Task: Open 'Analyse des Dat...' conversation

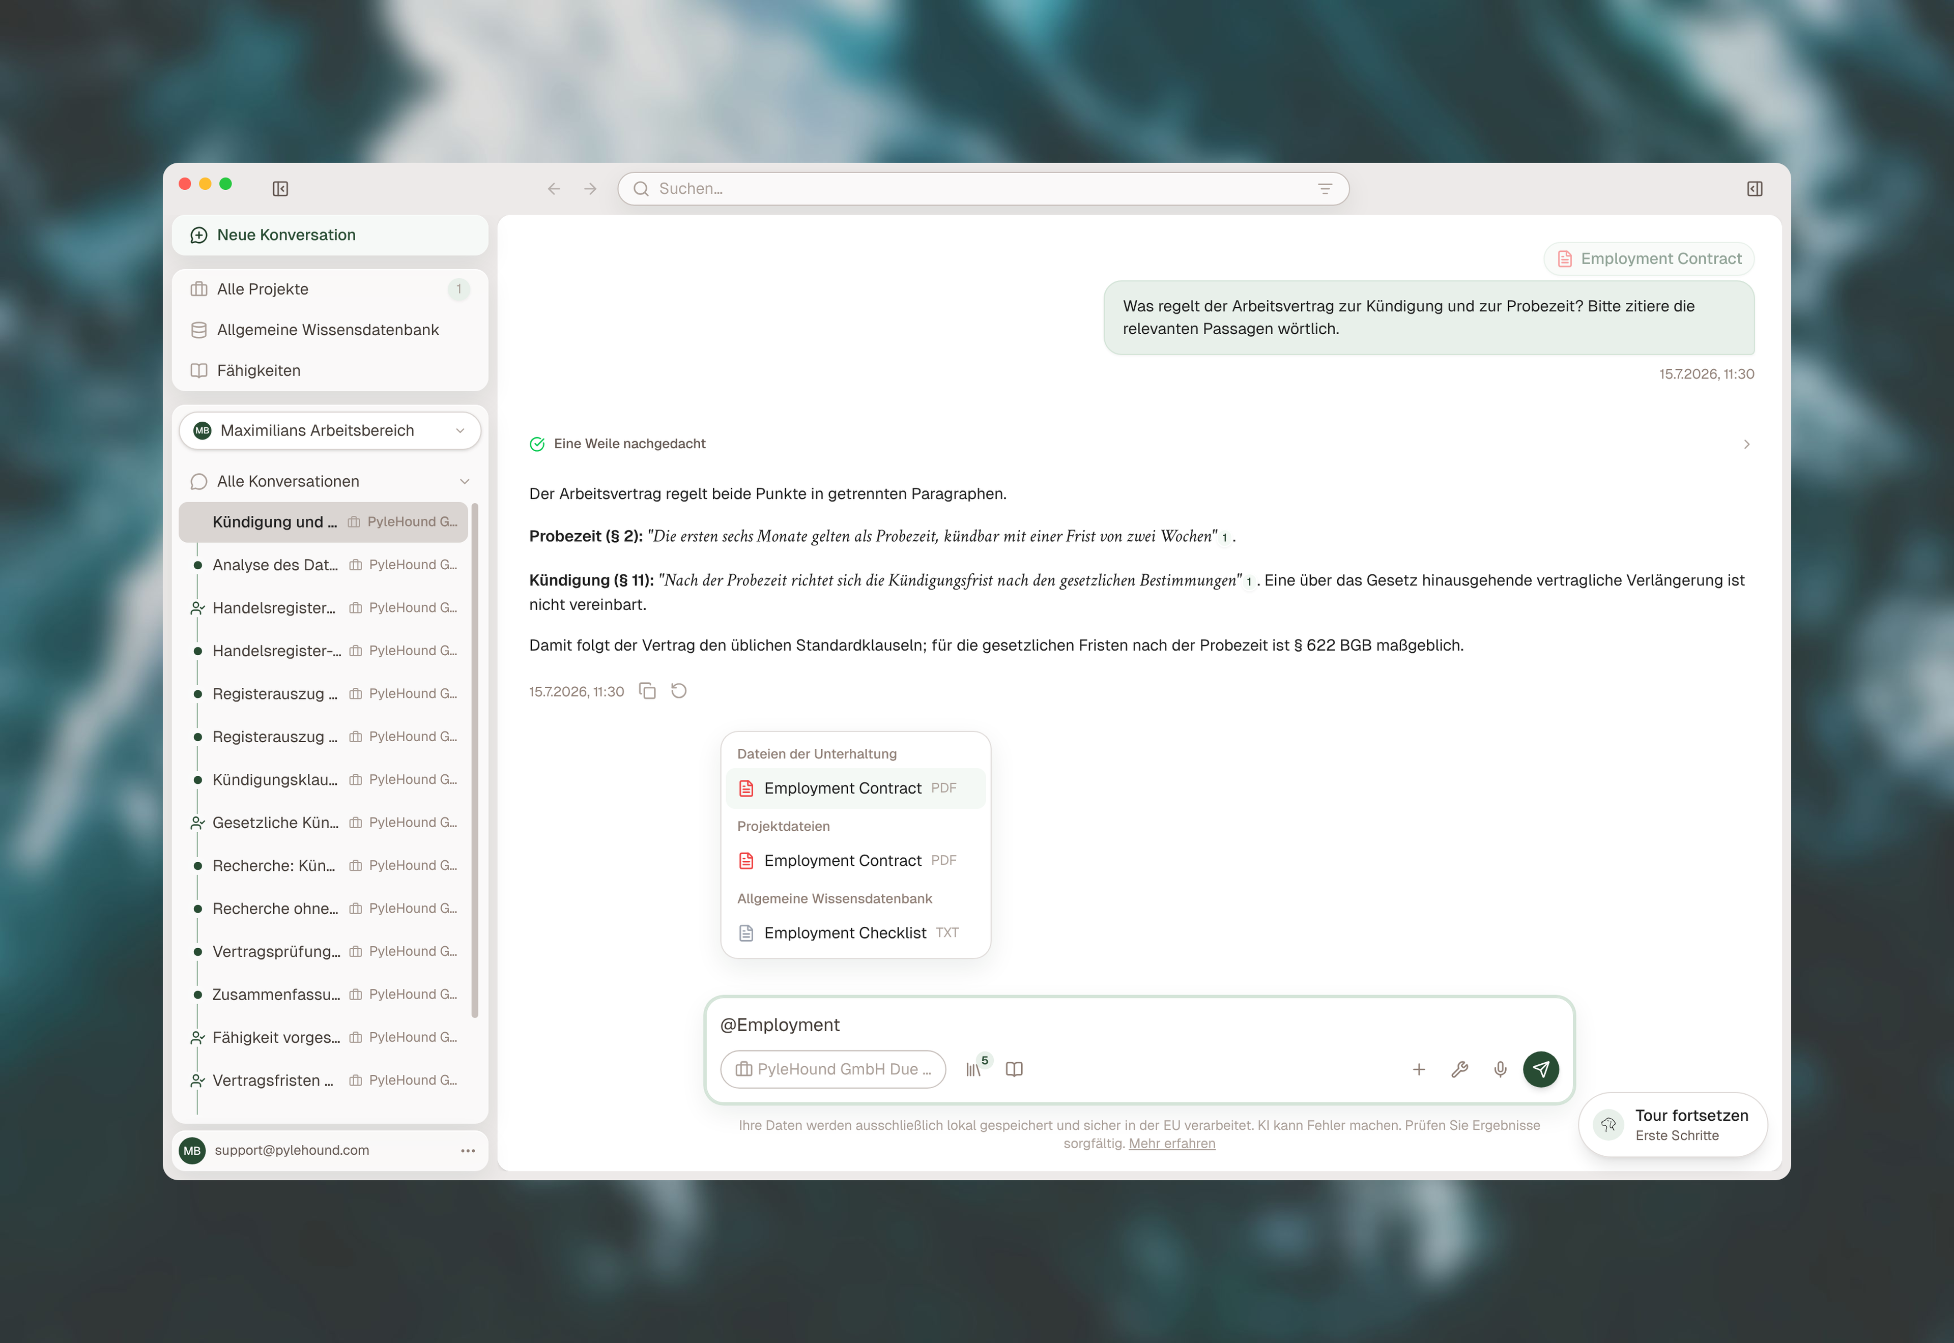Action: (324, 565)
